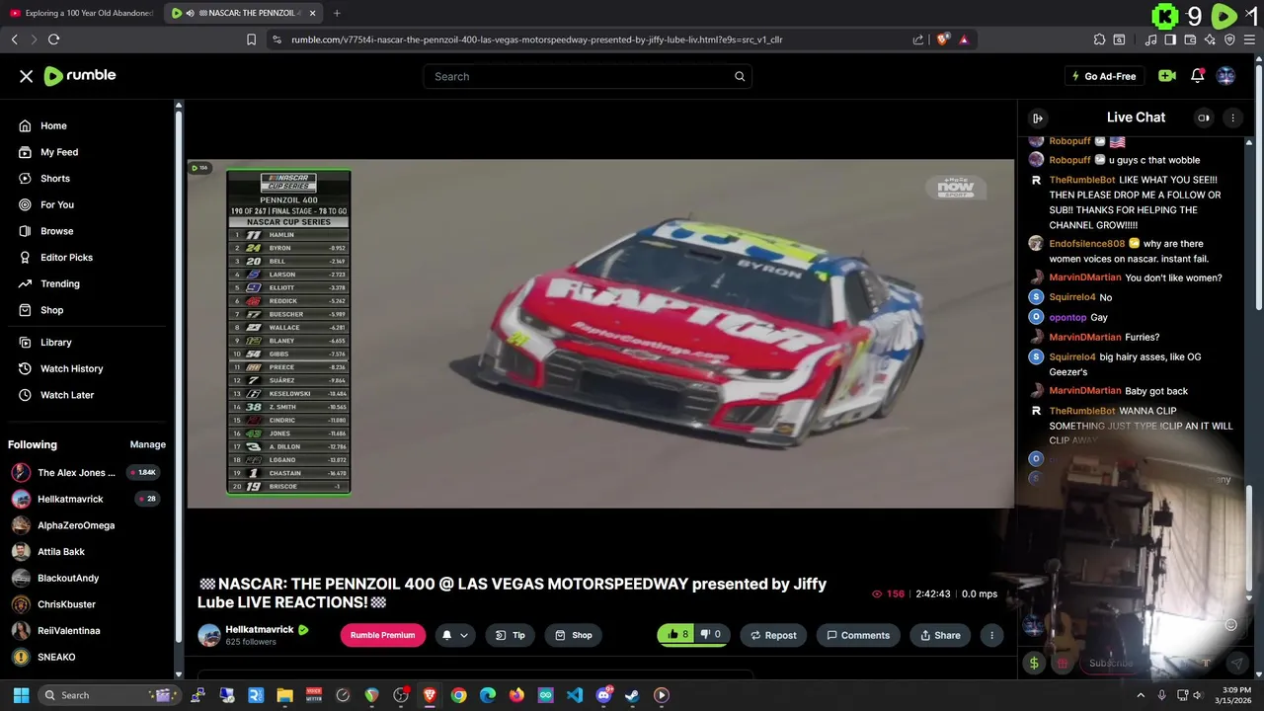Image resolution: width=1264 pixels, height=711 pixels.
Task: Open the Shop button under the video
Action: (x=573, y=635)
